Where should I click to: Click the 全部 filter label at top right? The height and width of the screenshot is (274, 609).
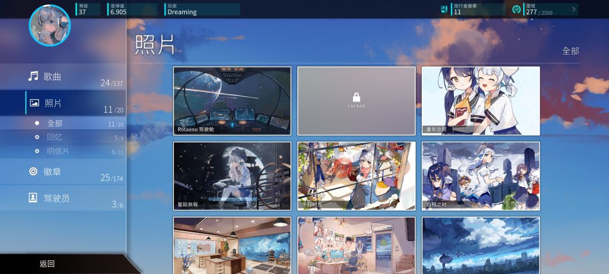571,51
